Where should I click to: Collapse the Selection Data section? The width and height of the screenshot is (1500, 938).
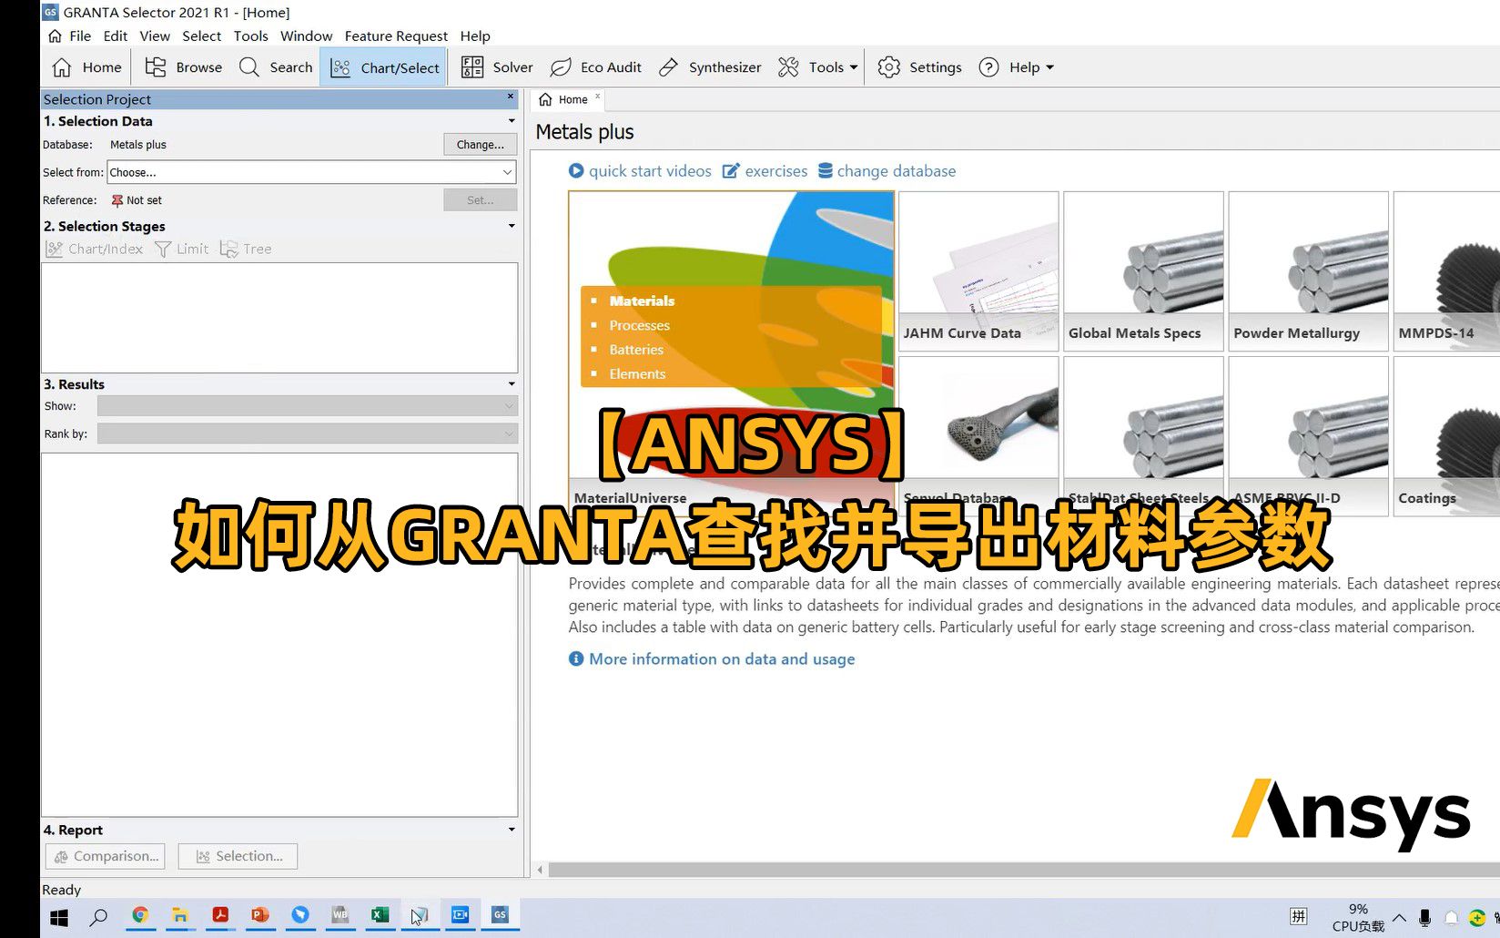[512, 121]
